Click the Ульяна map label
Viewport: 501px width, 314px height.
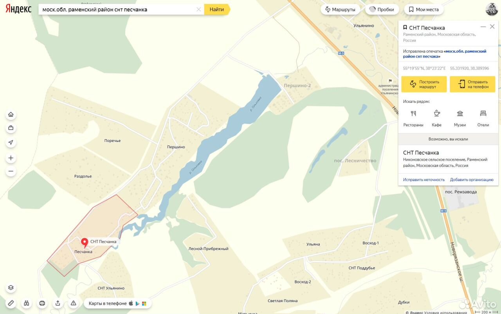tap(313, 244)
